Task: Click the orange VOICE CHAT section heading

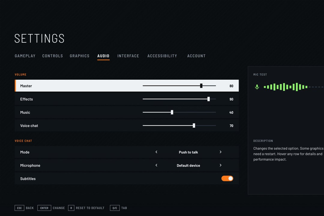Action: [x=23, y=141]
